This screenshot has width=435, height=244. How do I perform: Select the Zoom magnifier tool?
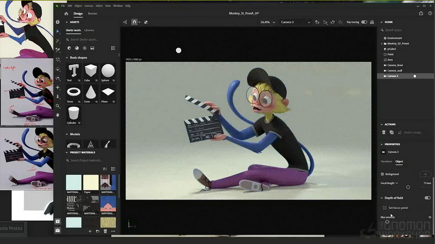(x=58, y=106)
